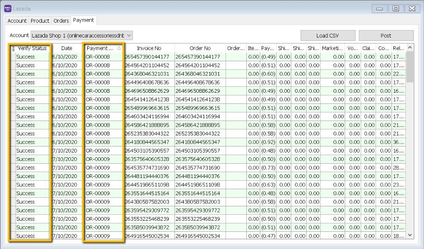The width and height of the screenshot is (424, 249).
Task: Close the Lazada window
Action: click(x=411, y=9)
